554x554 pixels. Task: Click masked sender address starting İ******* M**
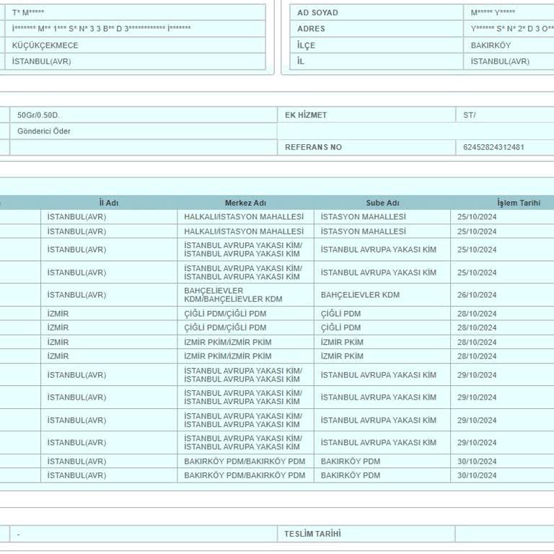pyautogui.click(x=102, y=29)
